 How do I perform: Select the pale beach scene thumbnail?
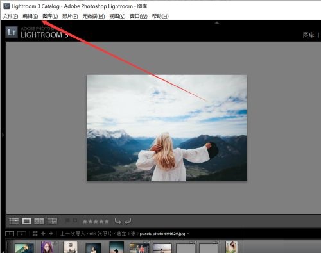tap(162, 249)
